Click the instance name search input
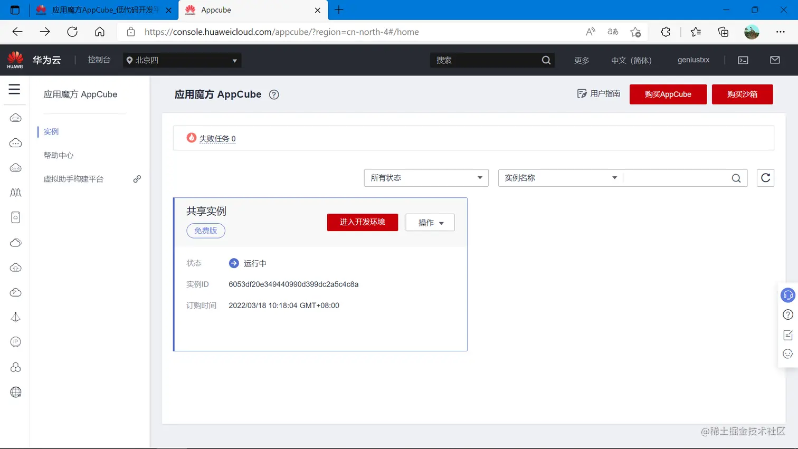The height and width of the screenshot is (449, 798). (677, 178)
